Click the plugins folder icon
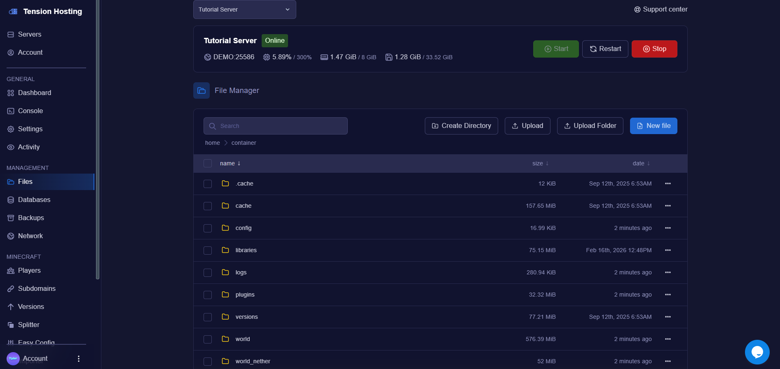Screen dimensions: 780x369 [225, 295]
